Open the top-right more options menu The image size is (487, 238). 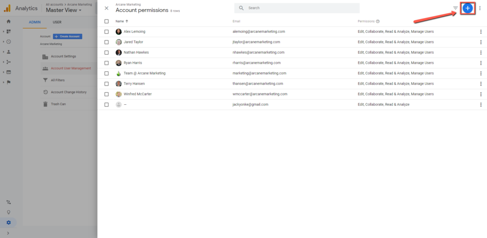click(480, 8)
